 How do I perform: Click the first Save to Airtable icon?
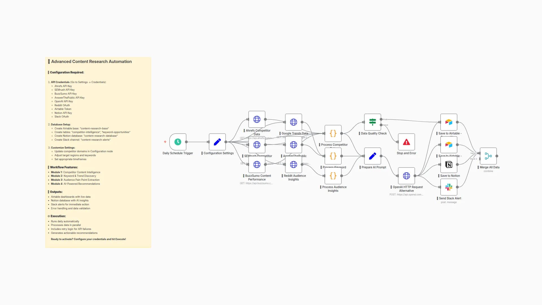pyautogui.click(x=449, y=122)
